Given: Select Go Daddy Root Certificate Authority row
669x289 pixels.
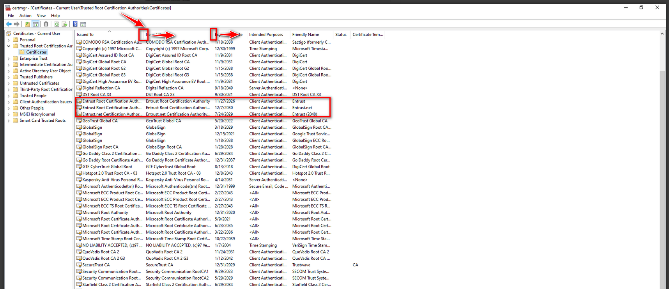Looking at the screenshot, I should [x=204, y=160].
